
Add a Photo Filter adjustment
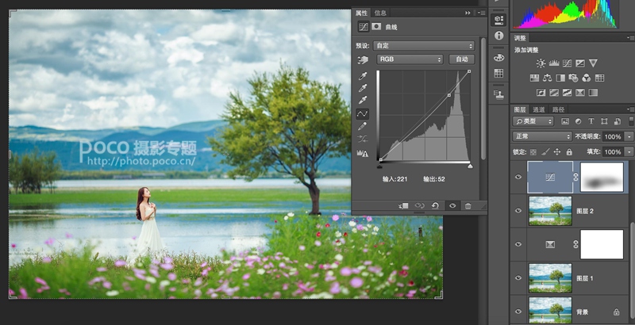pos(573,78)
